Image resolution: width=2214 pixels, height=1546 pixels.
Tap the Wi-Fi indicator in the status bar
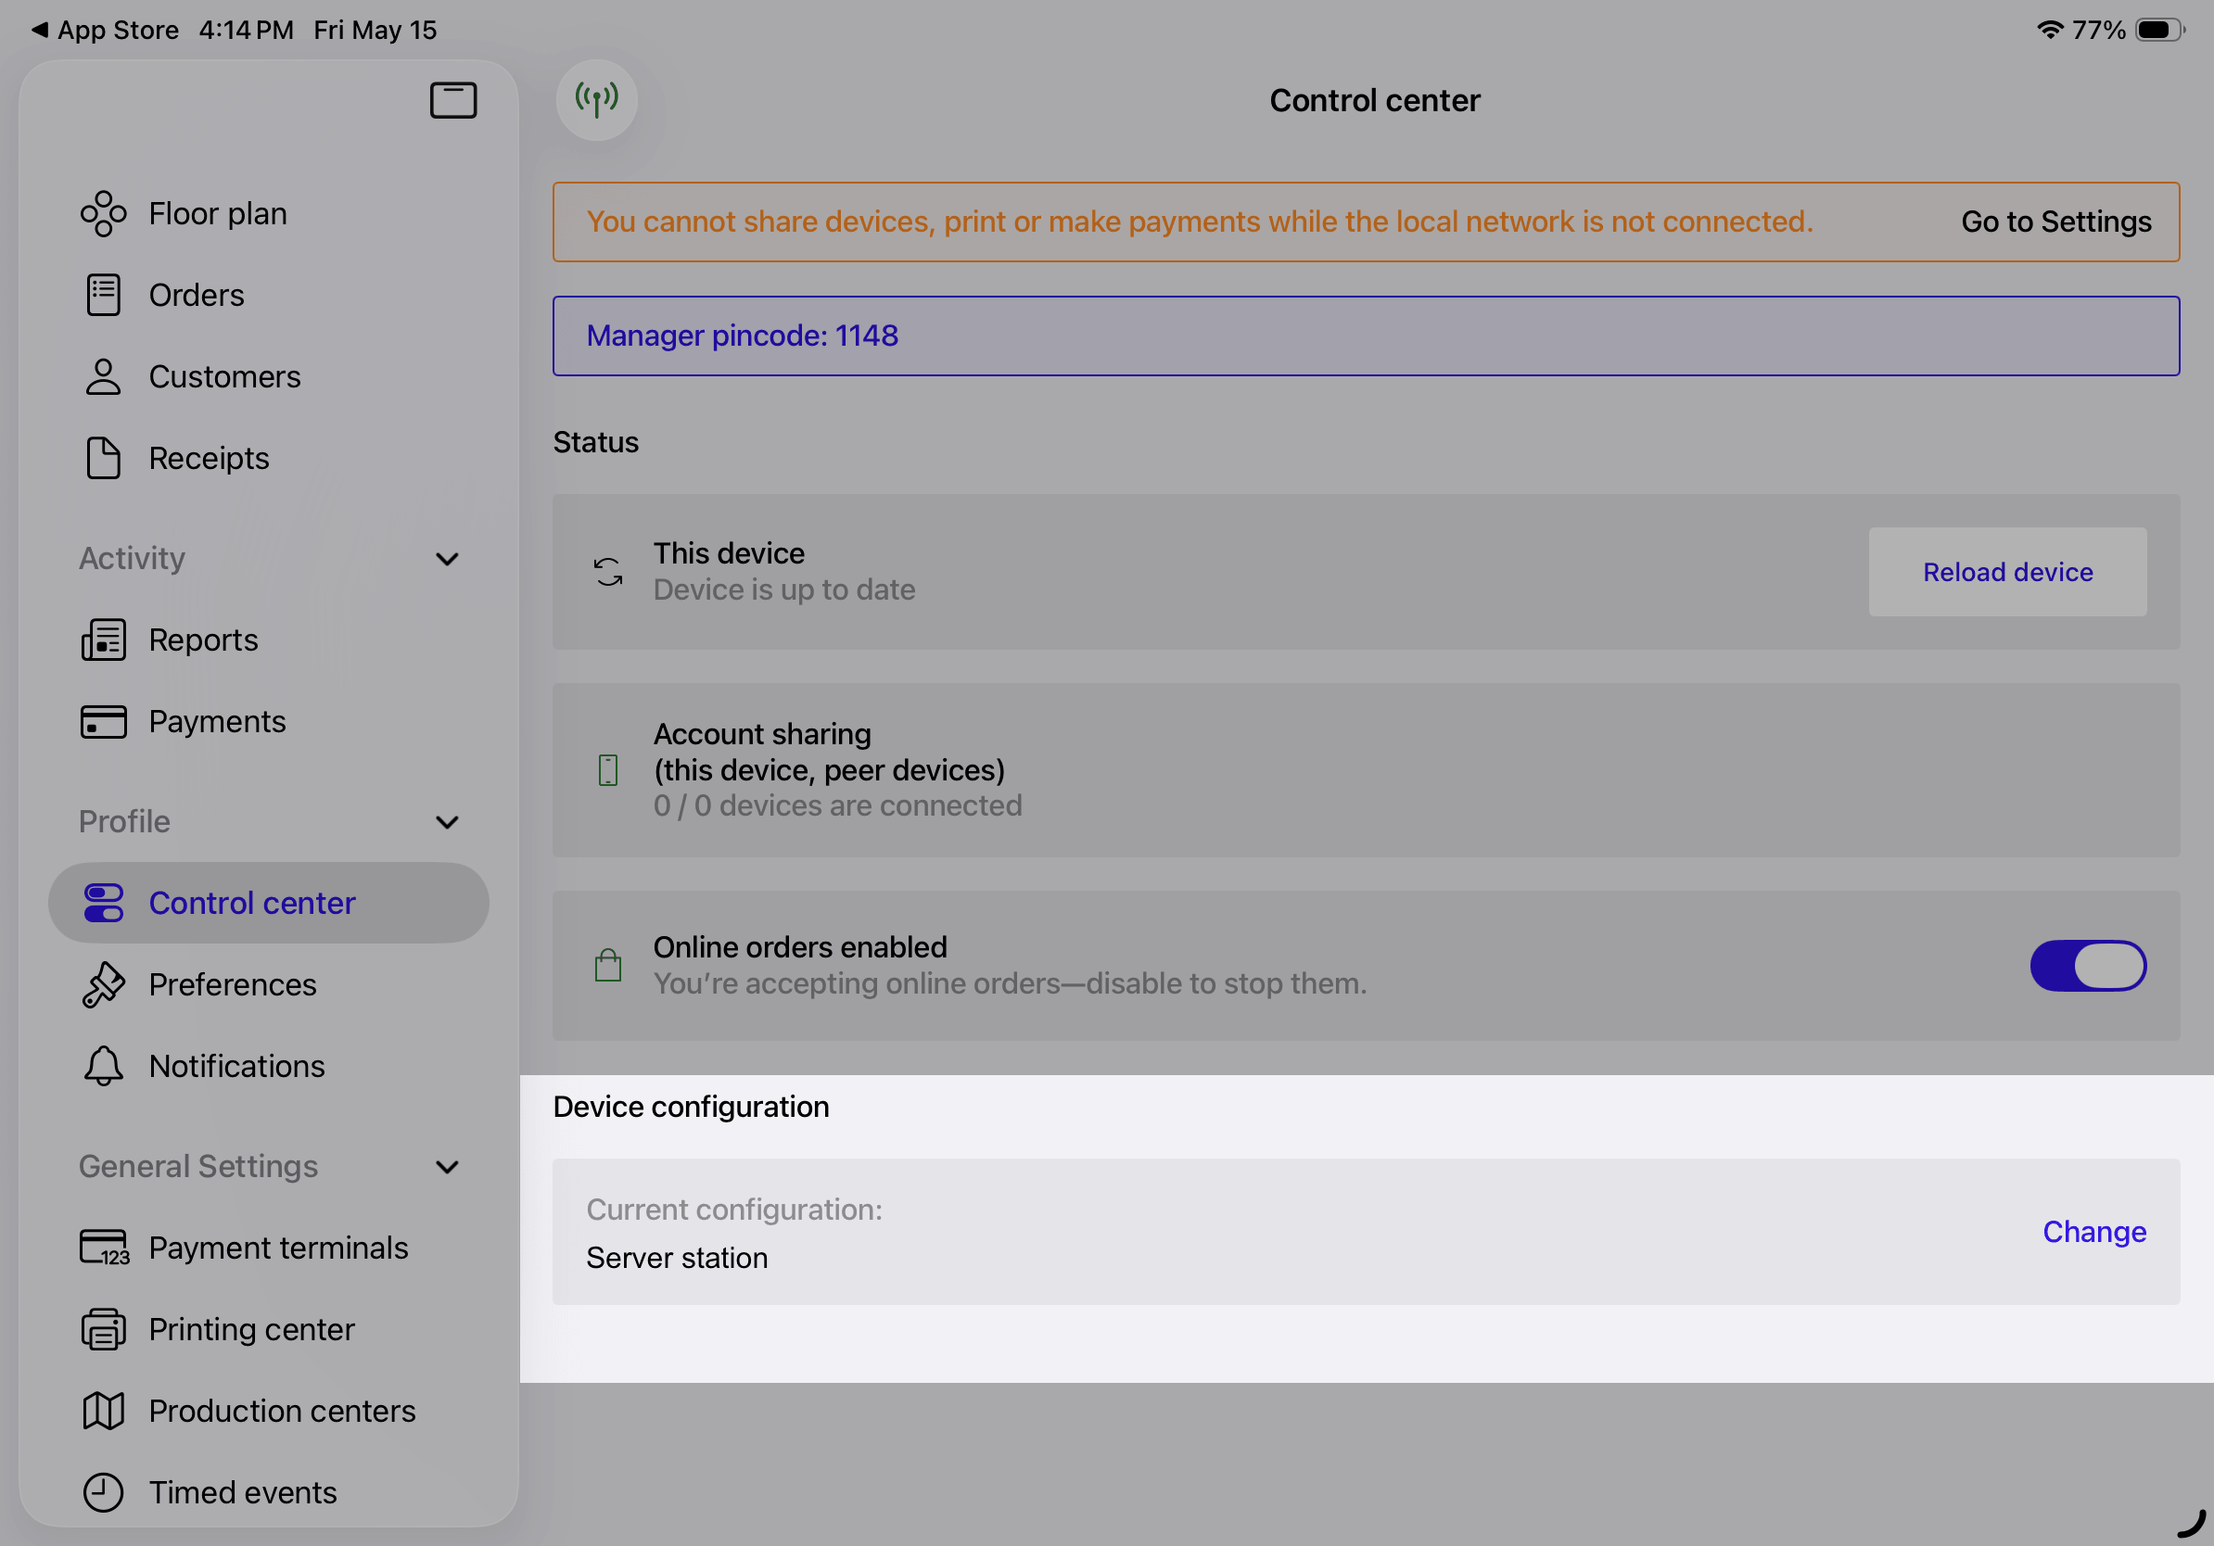[x=2050, y=30]
